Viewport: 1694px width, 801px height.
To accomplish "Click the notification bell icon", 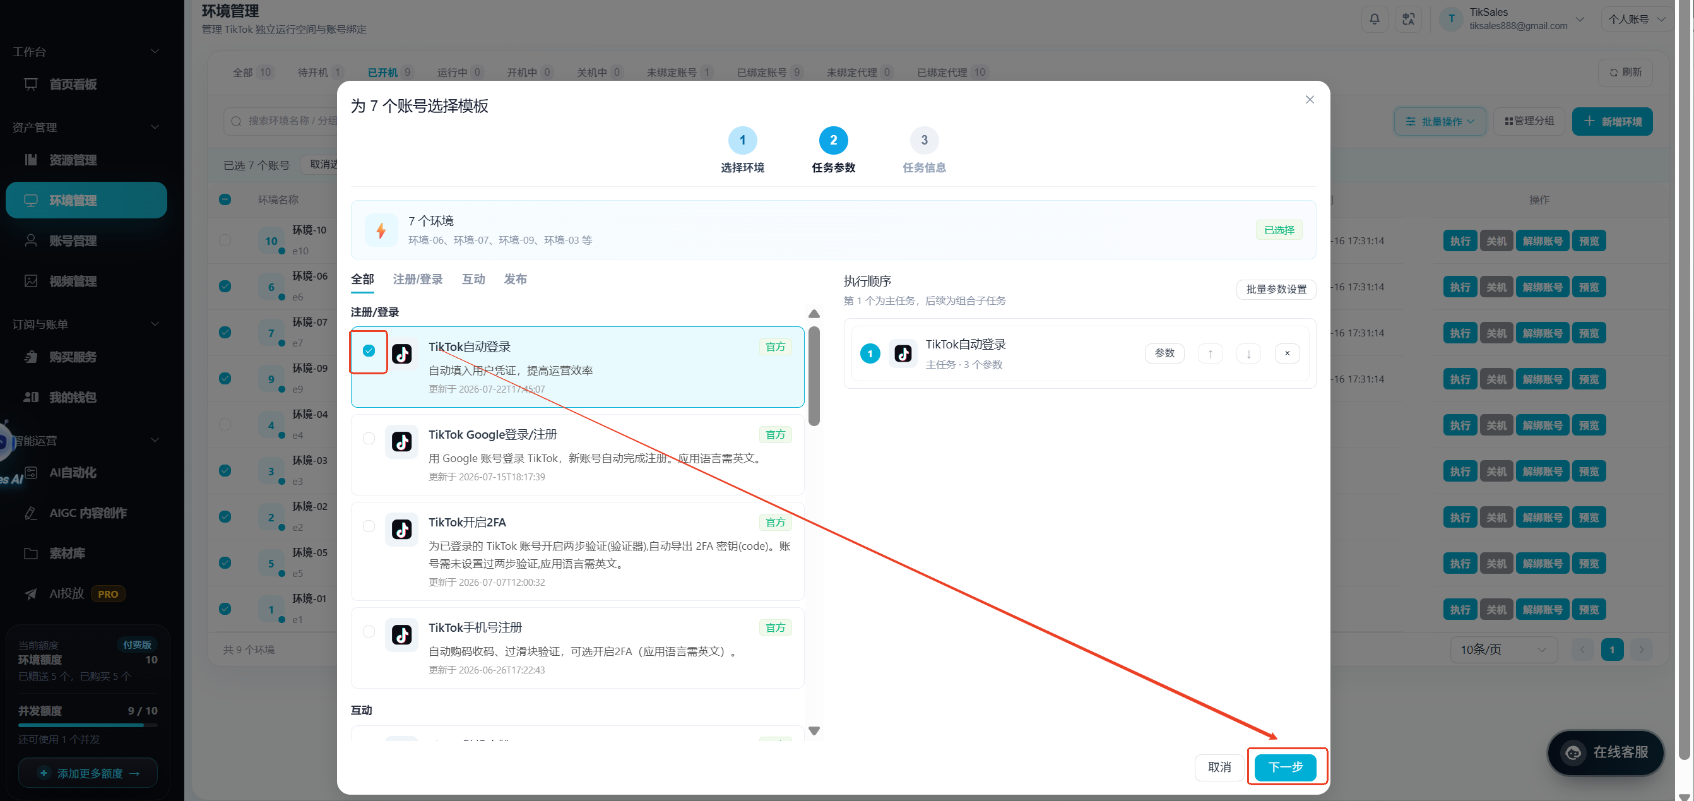I will (1374, 19).
